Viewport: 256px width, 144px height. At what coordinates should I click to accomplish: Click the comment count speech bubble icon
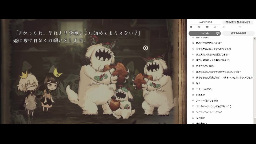(x=207, y=27)
